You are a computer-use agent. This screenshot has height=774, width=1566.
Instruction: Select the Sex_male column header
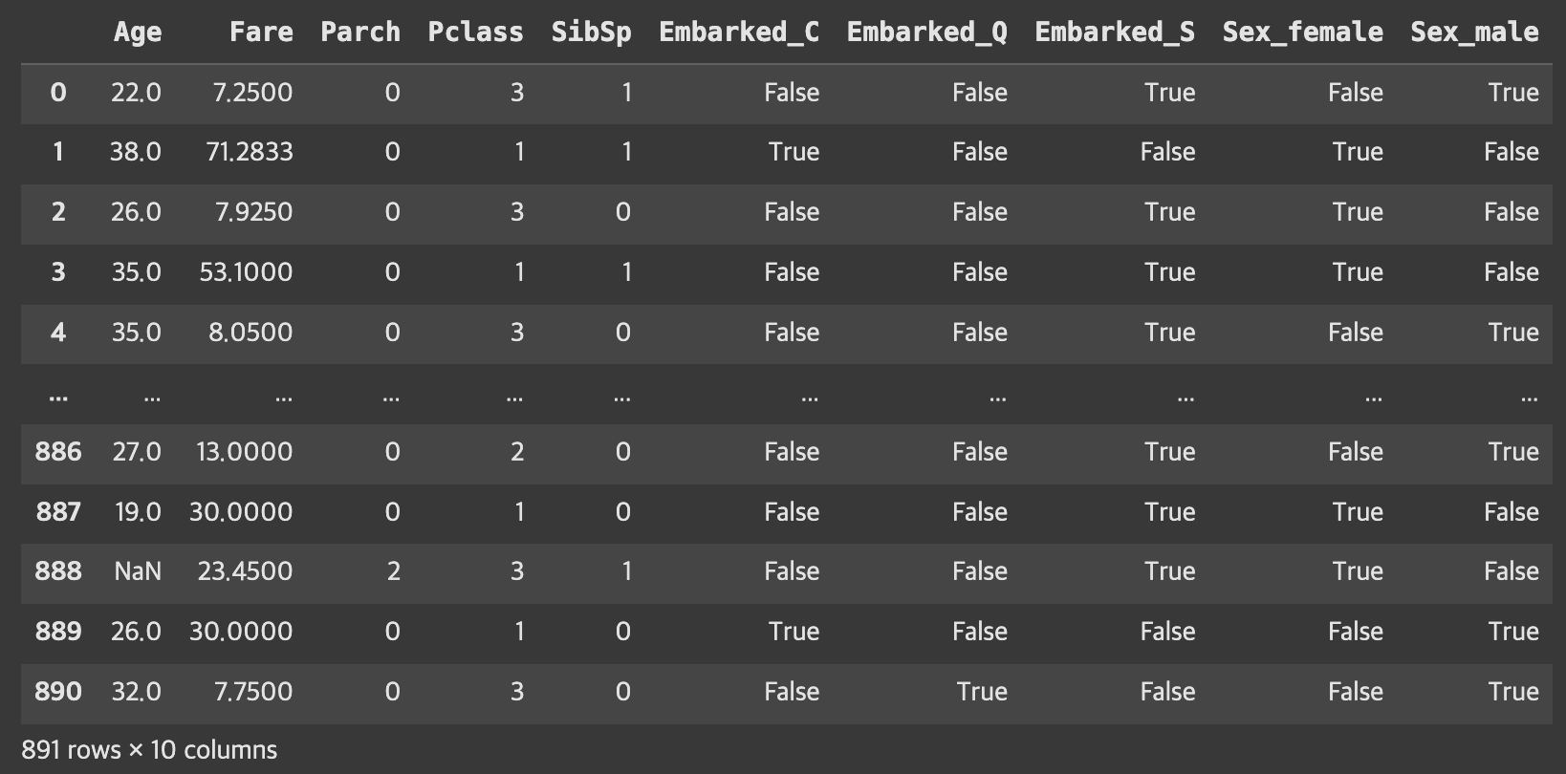1475,32
